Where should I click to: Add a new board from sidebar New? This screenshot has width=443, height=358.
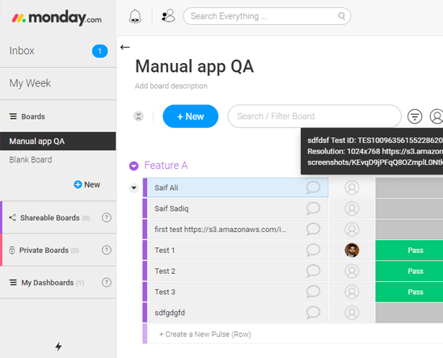pyautogui.click(x=87, y=184)
